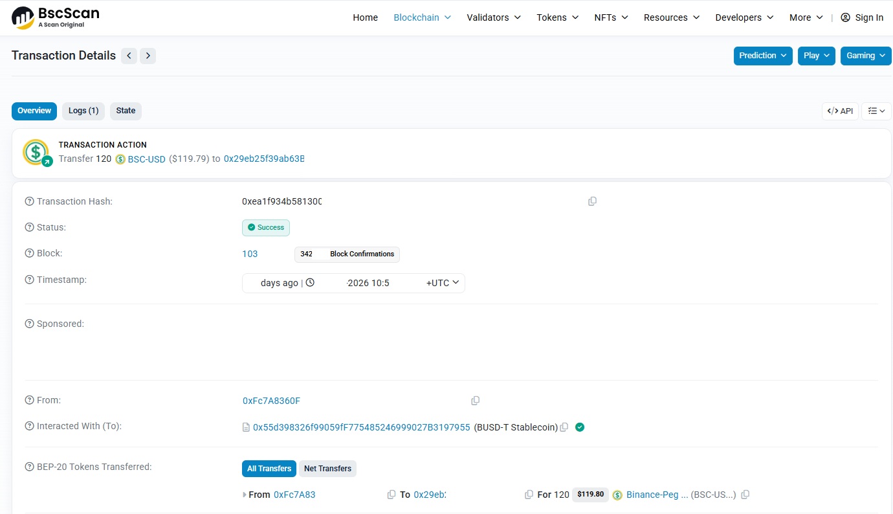Click the Sign In link
The height and width of the screenshot is (514, 893).
(862, 17)
